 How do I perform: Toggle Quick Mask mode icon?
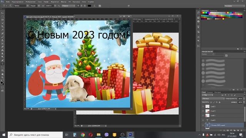pyautogui.click(x=2, y=87)
